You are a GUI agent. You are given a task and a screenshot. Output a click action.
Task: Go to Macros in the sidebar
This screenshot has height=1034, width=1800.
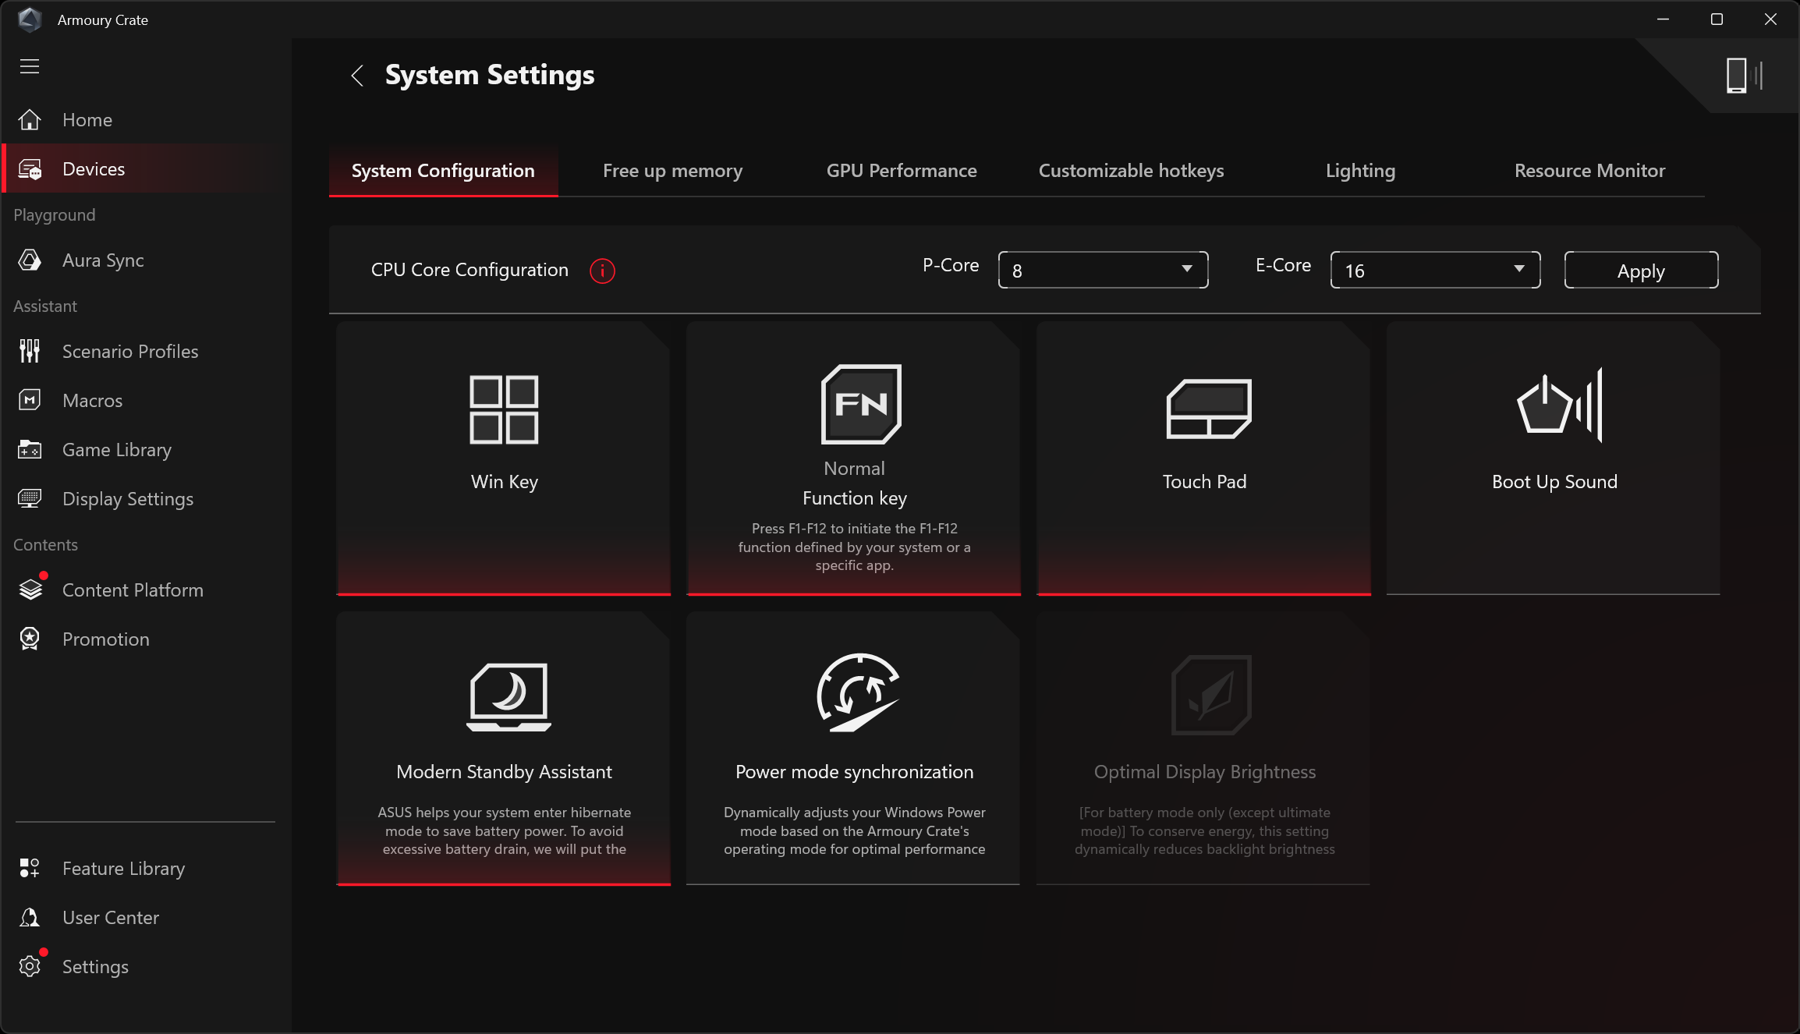tap(92, 401)
